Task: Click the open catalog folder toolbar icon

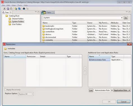Action: 16,9
